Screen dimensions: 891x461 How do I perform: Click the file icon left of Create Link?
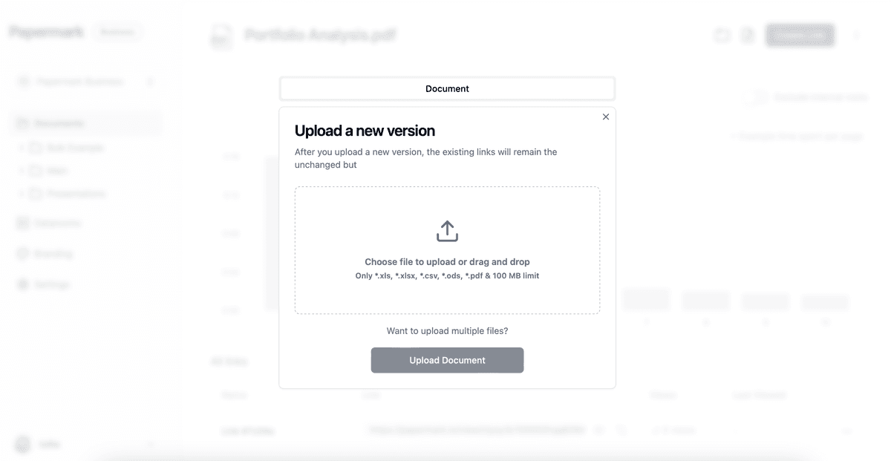pyautogui.click(x=748, y=35)
